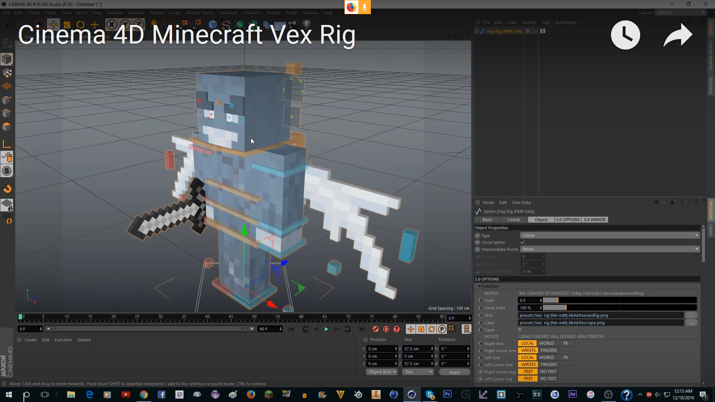Image resolution: width=715 pixels, height=402 pixels.
Task: Toggle the Autokeying icon
Action: [x=386, y=329]
